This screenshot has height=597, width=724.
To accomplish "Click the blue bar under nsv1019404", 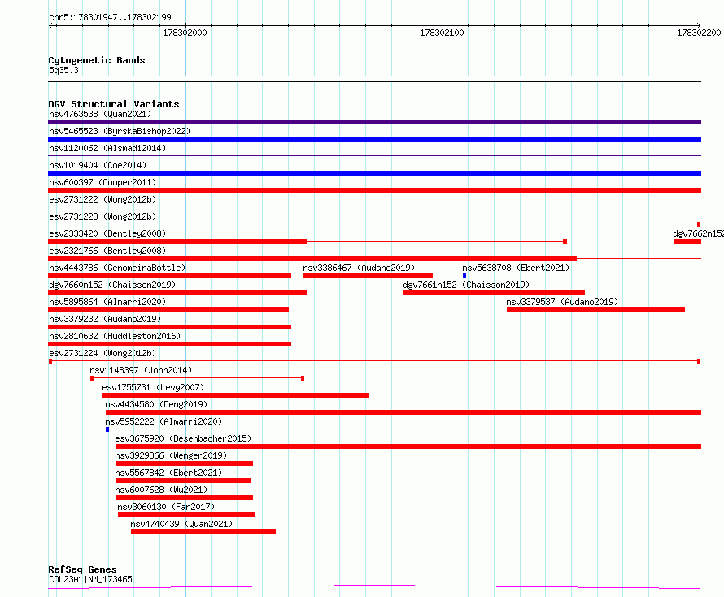I will pyautogui.click(x=374, y=173).
